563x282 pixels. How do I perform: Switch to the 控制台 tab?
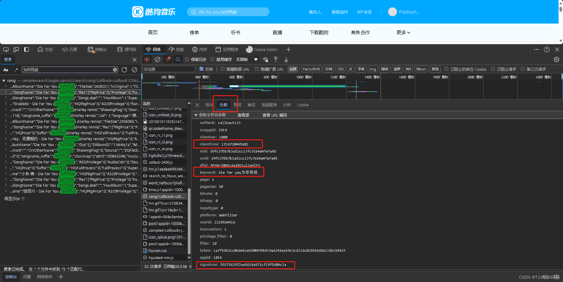point(97,49)
